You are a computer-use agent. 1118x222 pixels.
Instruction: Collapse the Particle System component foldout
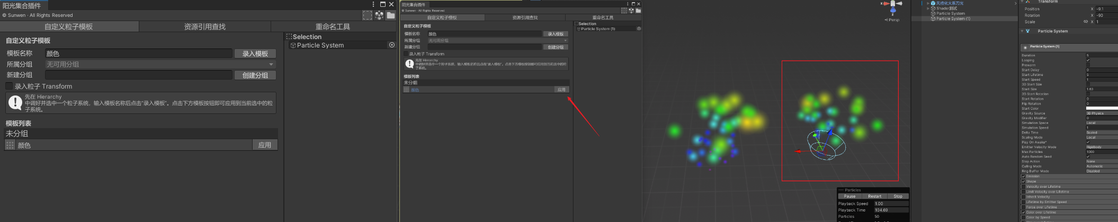[1022, 31]
